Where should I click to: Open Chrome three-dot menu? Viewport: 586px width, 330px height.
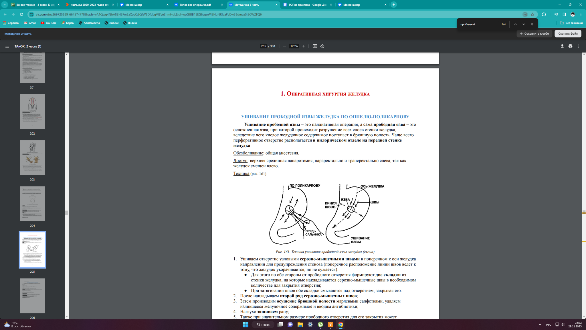(x=581, y=14)
